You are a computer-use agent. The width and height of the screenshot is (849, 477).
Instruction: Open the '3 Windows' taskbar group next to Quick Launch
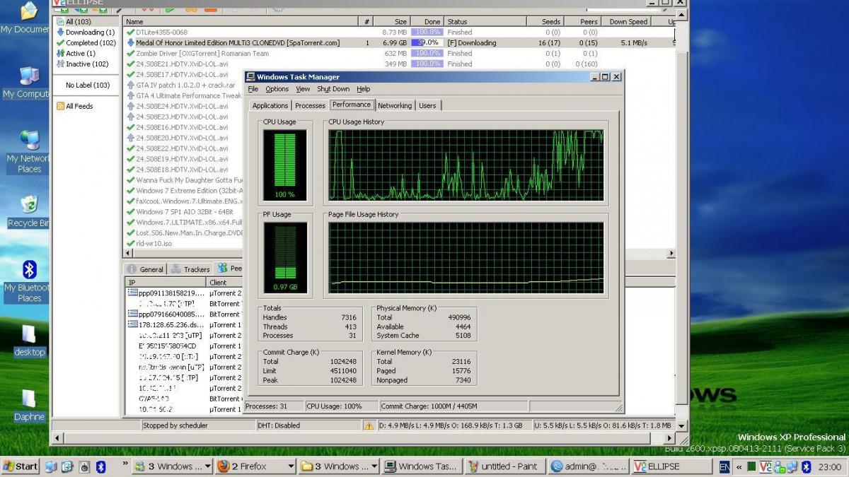pos(173,466)
